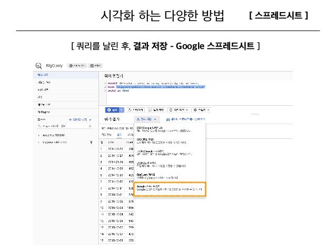Switch to the JSON results tab

pyautogui.click(x=131, y=135)
